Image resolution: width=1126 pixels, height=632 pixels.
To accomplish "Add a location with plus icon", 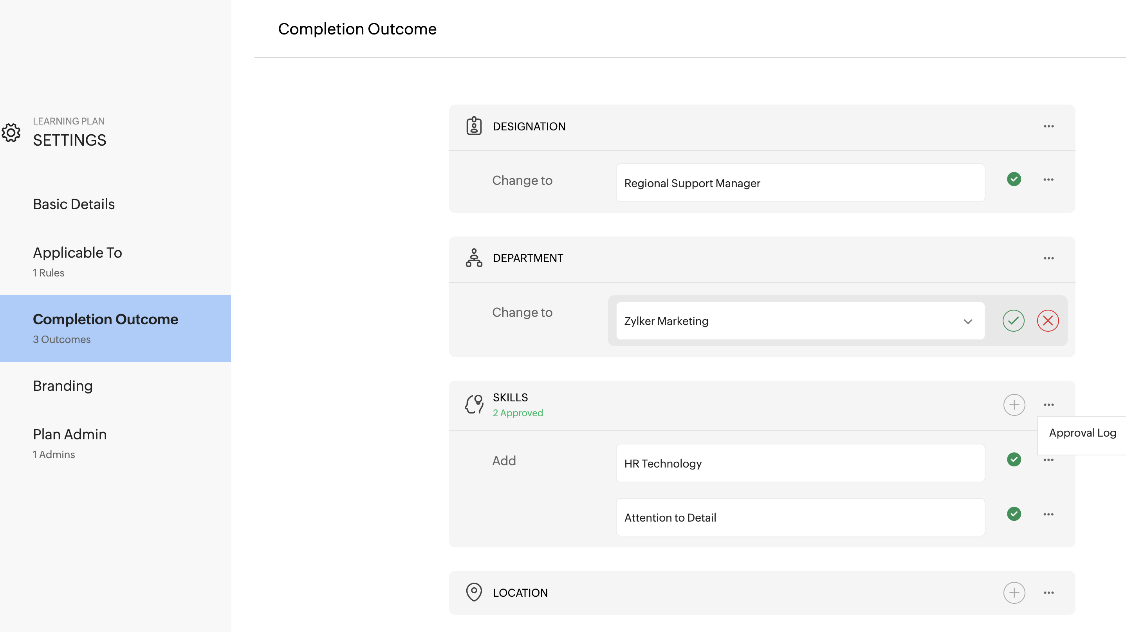I will [1014, 593].
